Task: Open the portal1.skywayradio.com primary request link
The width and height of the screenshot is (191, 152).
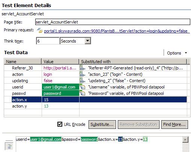Action: coord(116,31)
